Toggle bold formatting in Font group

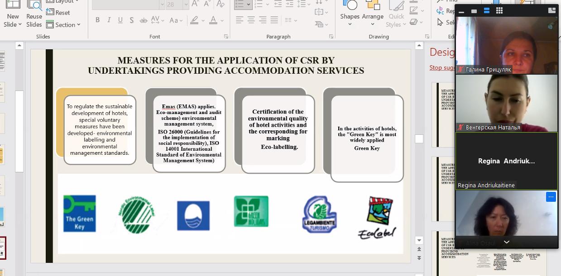tap(97, 20)
